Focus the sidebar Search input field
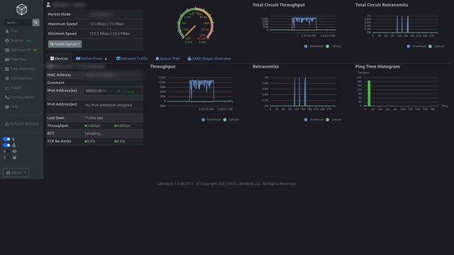The width and height of the screenshot is (454, 255). pyautogui.click(x=18, y=22)
